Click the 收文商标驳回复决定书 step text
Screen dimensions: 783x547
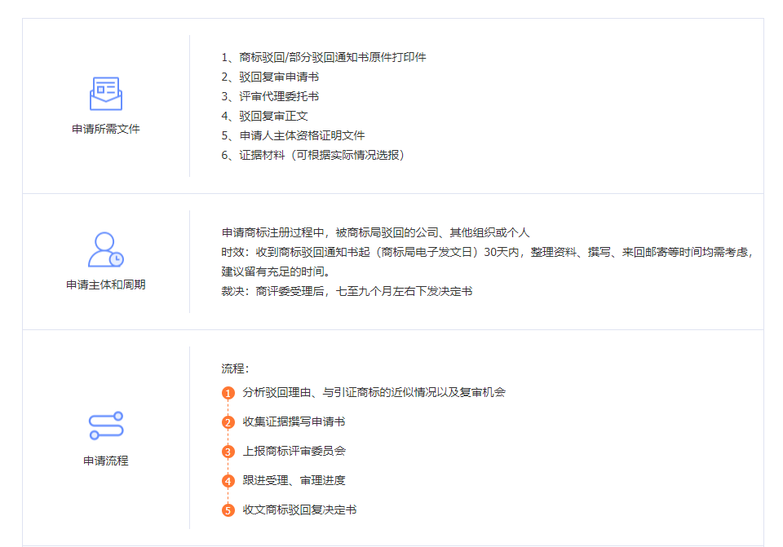pyautogui.click(x=299, y=510)
